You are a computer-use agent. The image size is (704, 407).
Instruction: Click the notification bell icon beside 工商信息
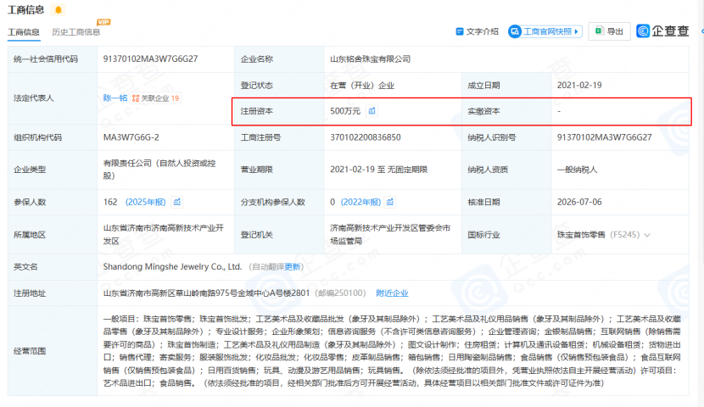point(58,9)
